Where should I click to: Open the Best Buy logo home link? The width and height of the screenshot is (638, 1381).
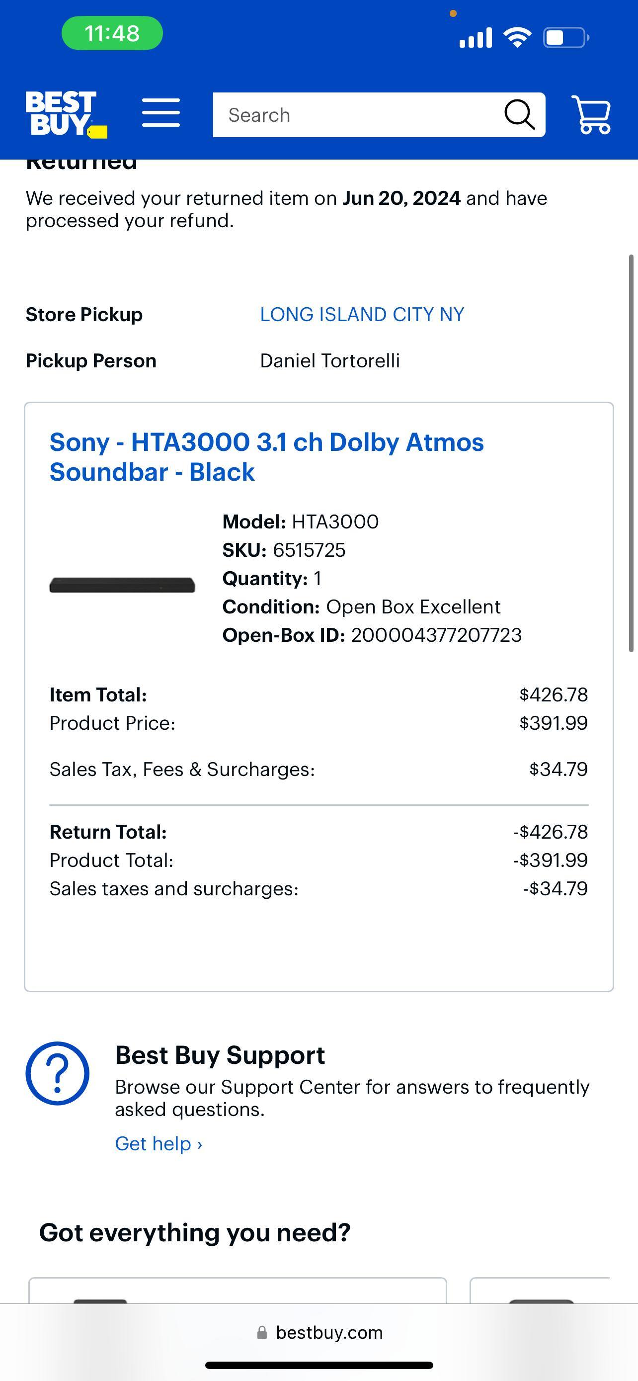coord(66,114)
